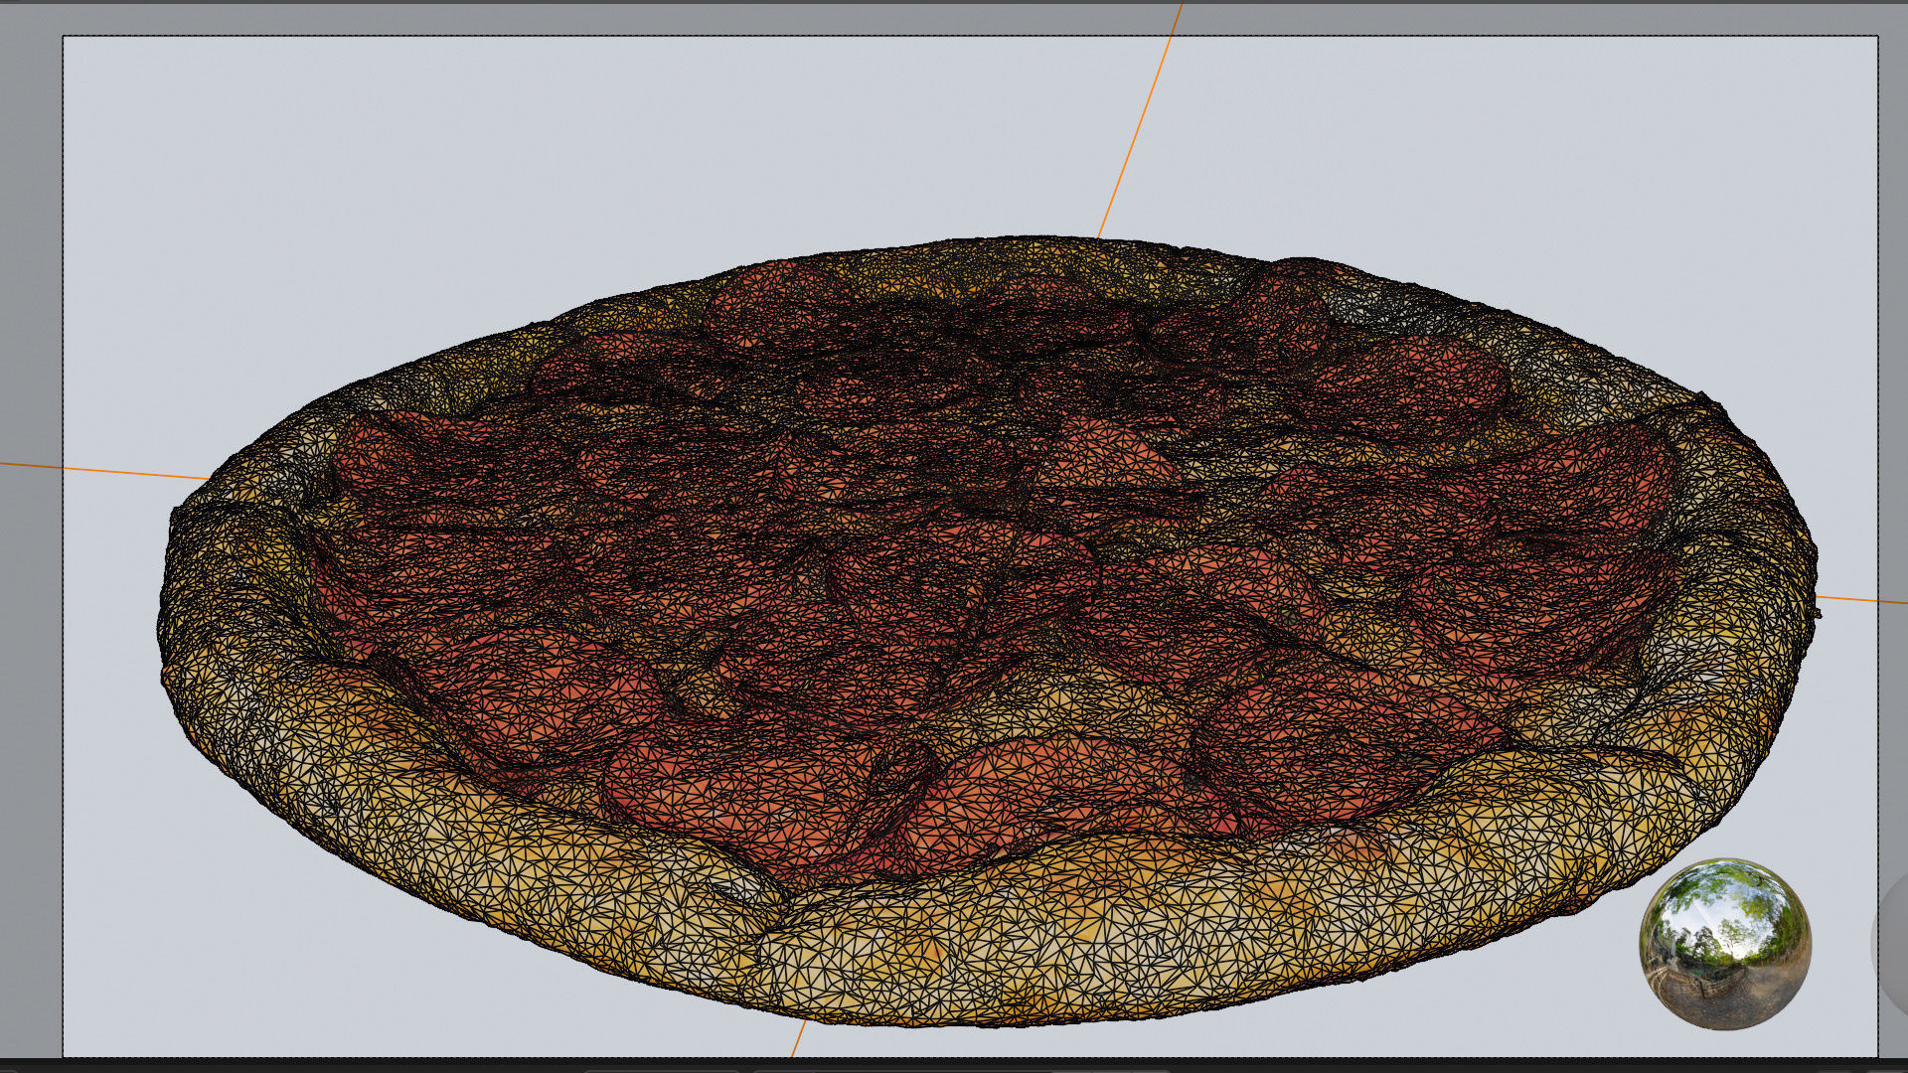The image size is (1908, 1073).
Task: Click the dark header strip at window top
Action: pyautogui.click(x=954, y=2)
